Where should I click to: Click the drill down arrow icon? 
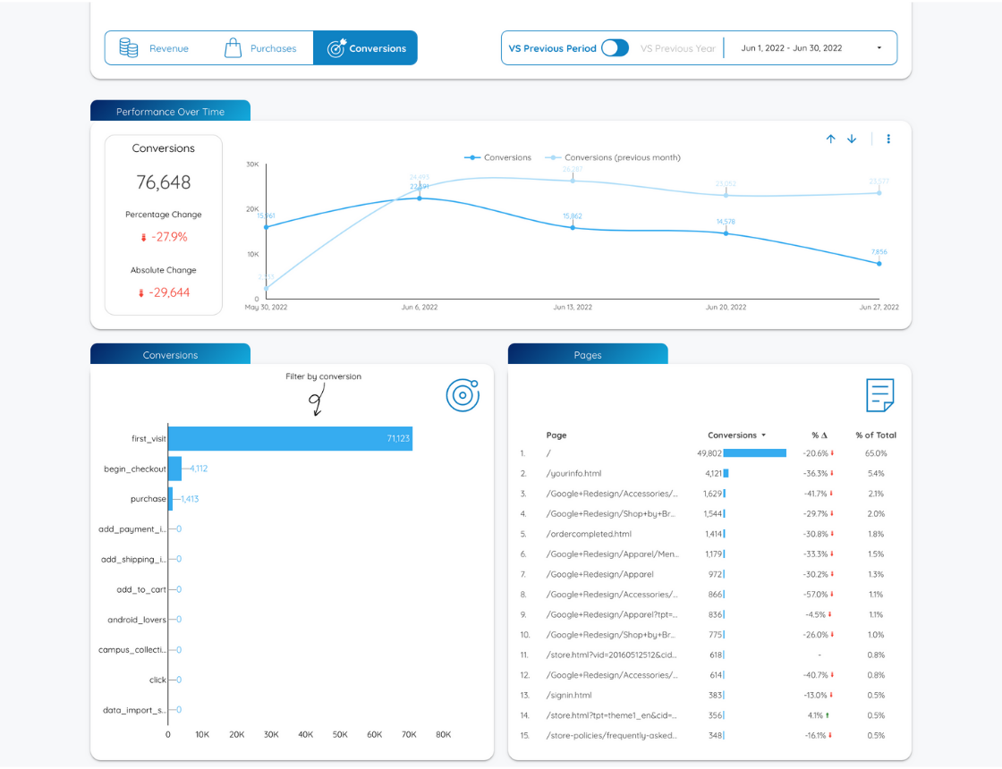click(852, 139)
